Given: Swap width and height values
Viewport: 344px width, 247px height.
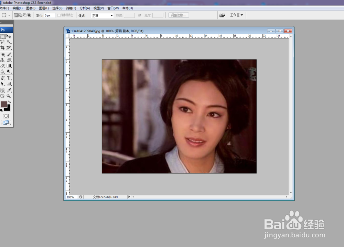Looking at the screenshot, I should click(x=140, y=15).
